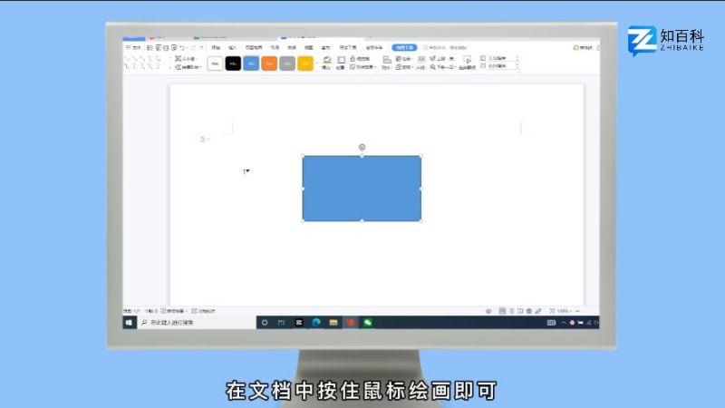Open File Explorer from the taskbar

333,322
